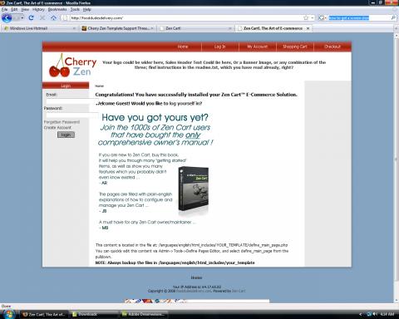Close the Windows Live Hotmail tab
The image size is (399, 319).
pos(74,28)
